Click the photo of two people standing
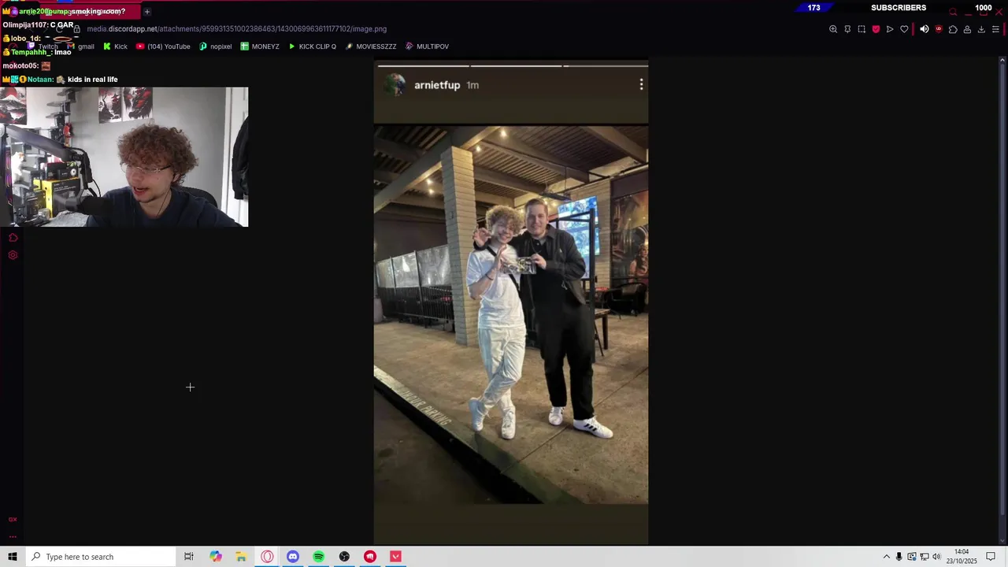The height and width of the screenshot is (567, 1008). click(x=511, y=315)
